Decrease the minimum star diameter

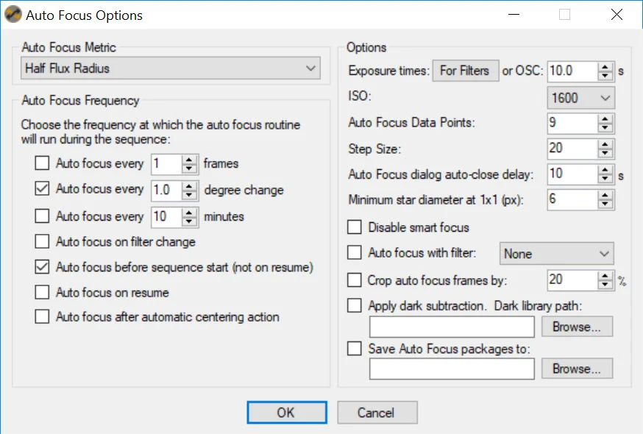pos(605,204)
